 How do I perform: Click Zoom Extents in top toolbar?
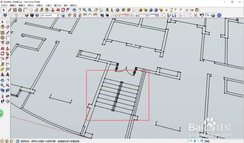tap(90, 10)
